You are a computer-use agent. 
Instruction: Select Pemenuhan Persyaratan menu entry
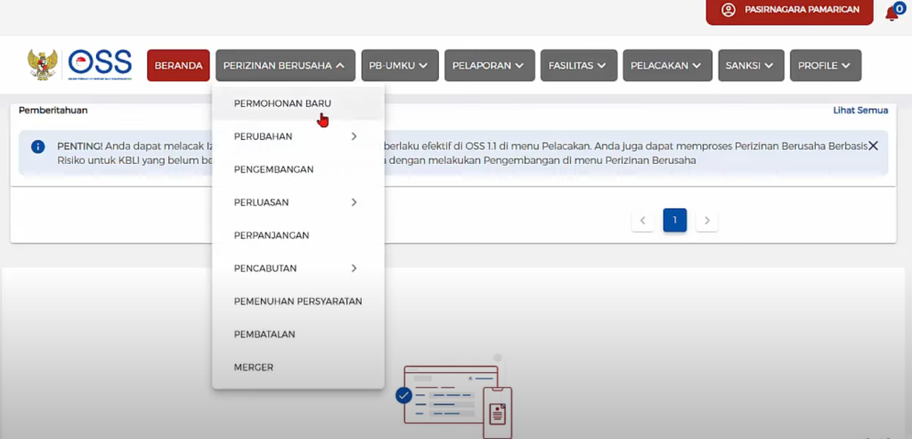tap(297, 301)
